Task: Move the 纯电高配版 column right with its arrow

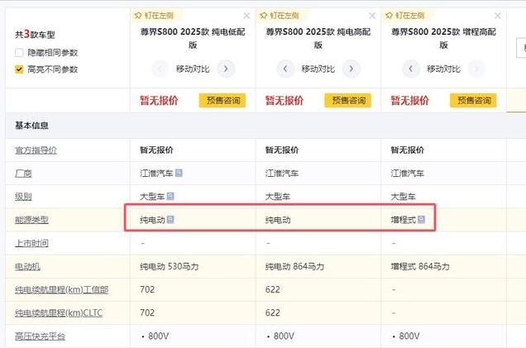Action: tap(351, 69)
